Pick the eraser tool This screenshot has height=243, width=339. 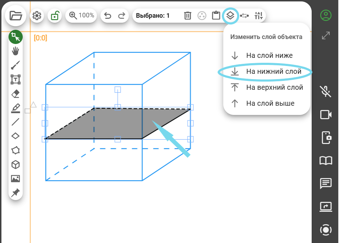[15, 94]
